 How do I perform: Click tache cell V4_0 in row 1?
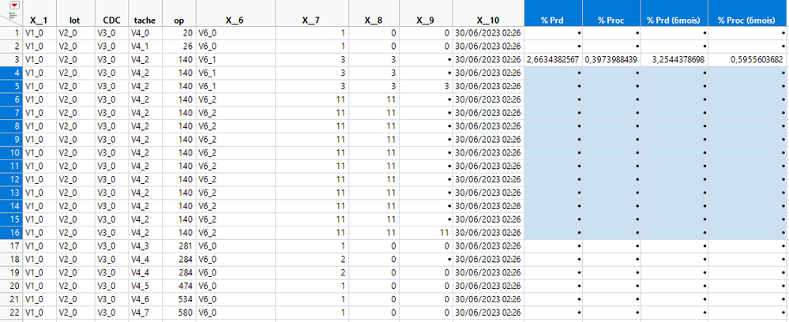click(145, 33)
